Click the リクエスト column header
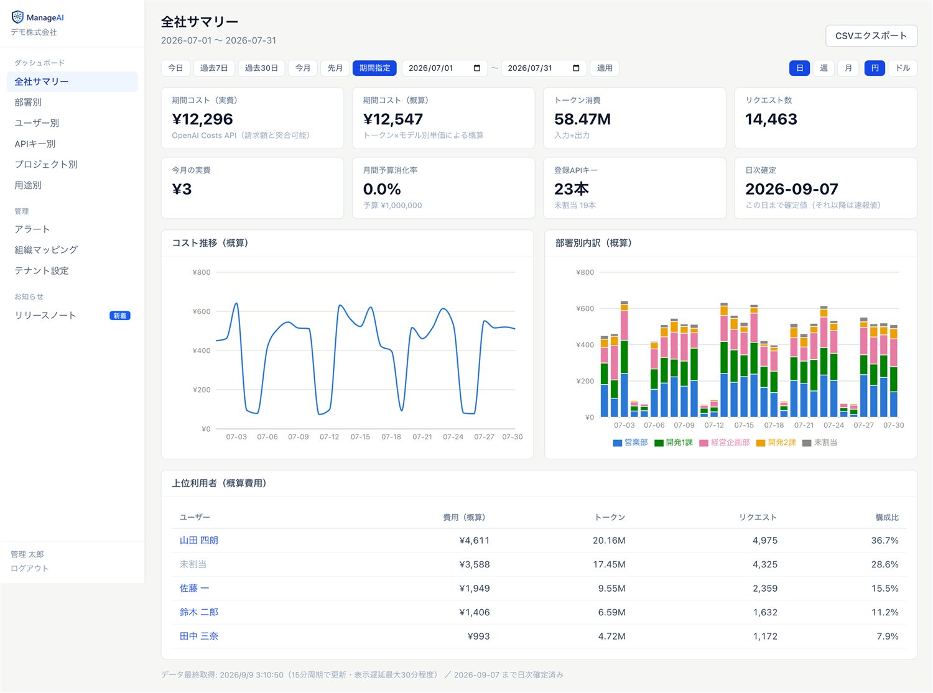 pos(758,518)
